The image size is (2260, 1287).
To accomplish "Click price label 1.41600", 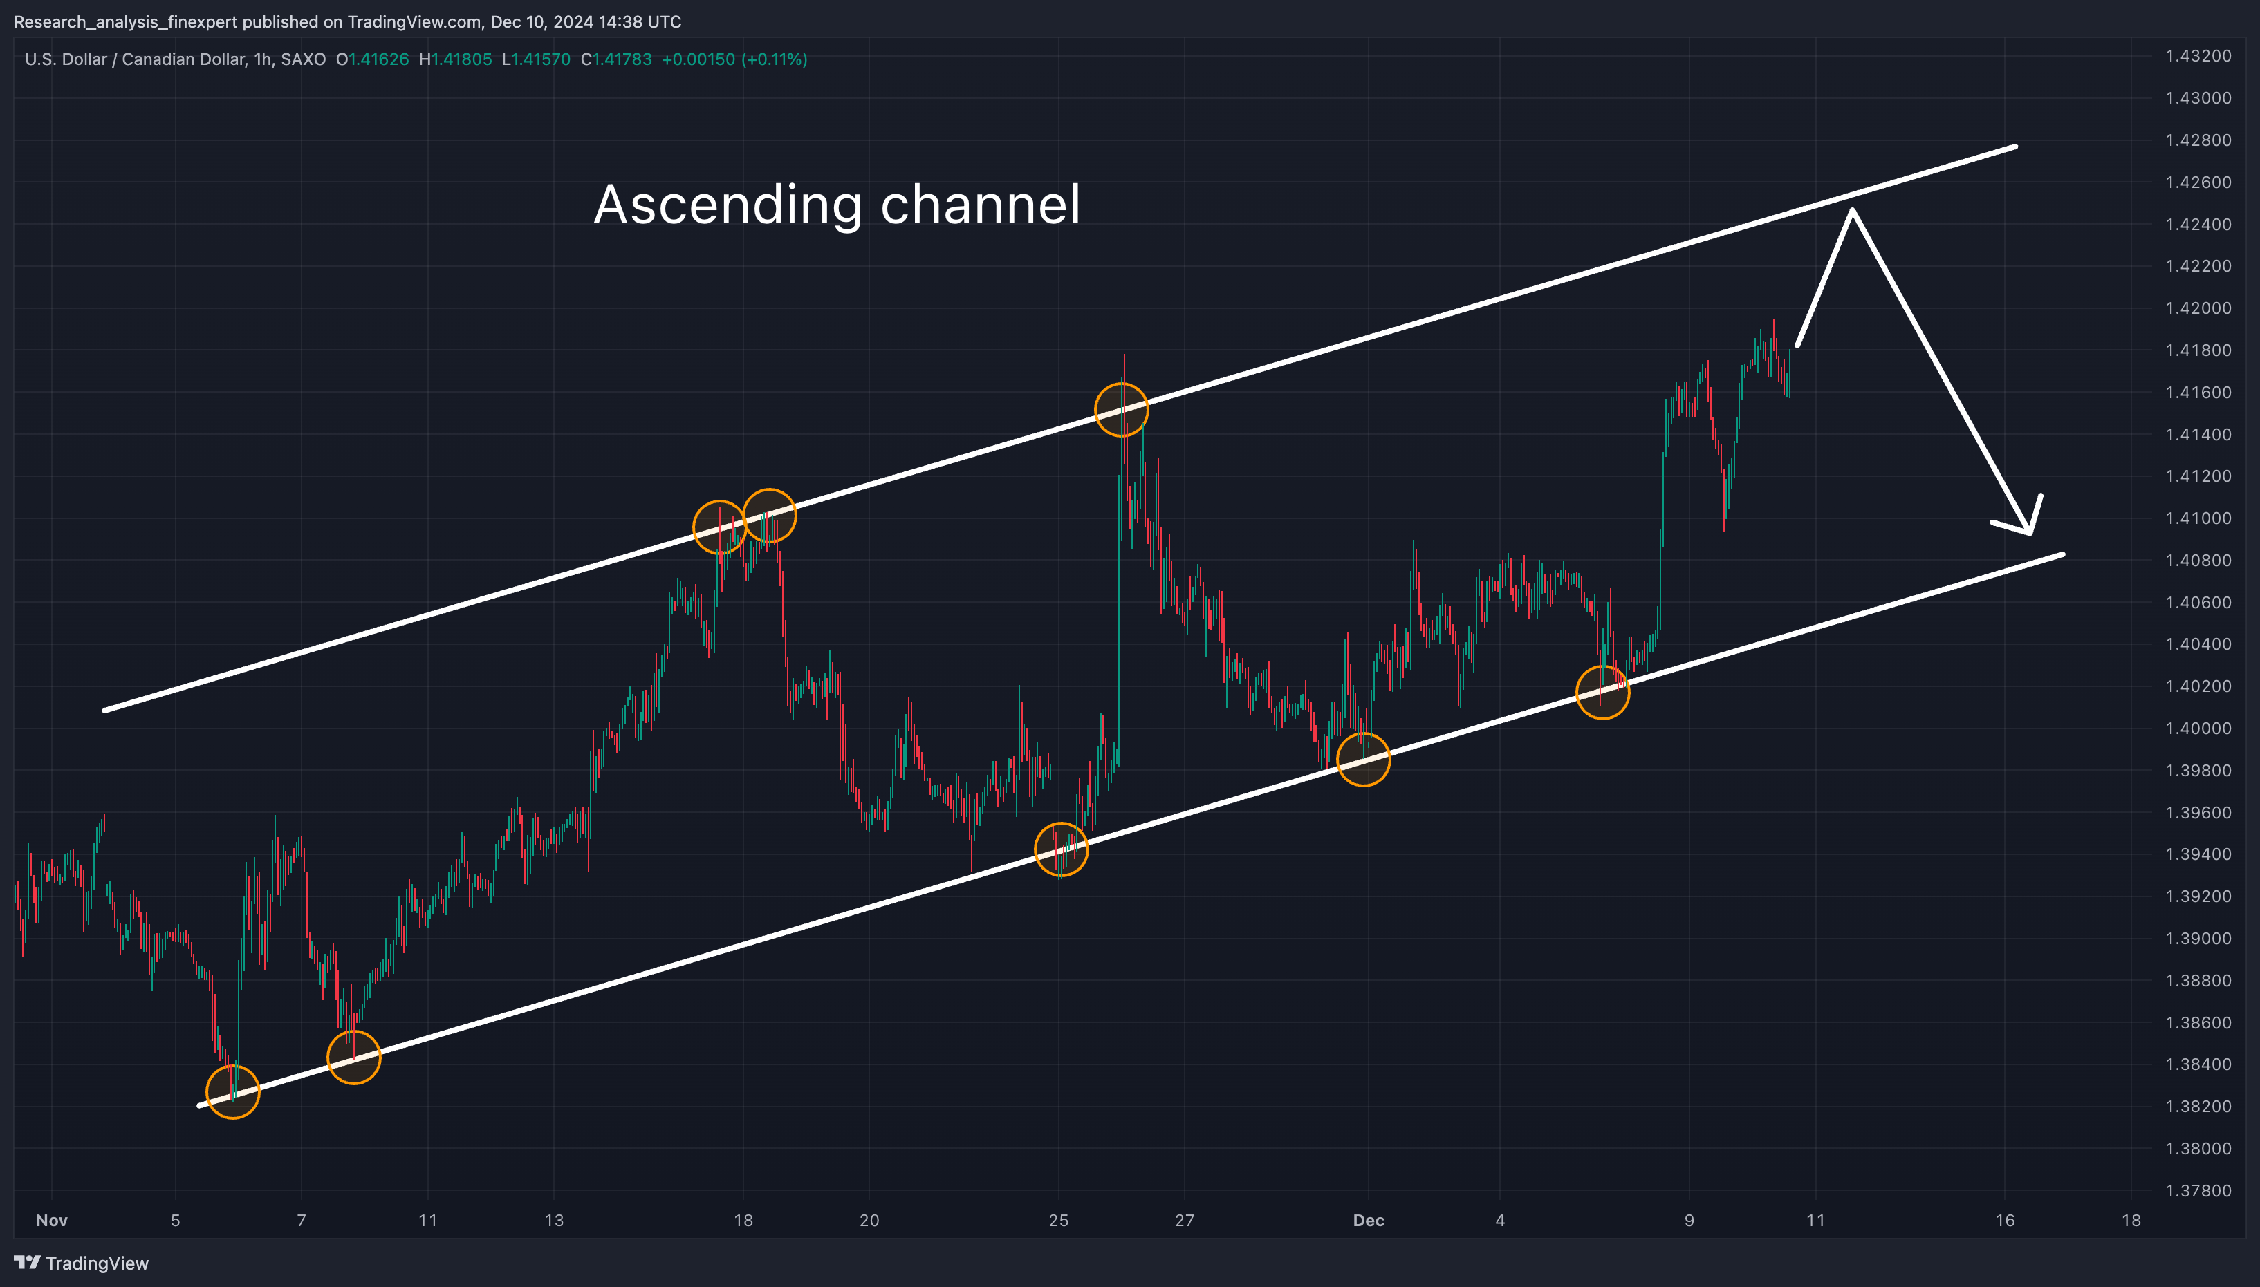I will click(2198, 392).
